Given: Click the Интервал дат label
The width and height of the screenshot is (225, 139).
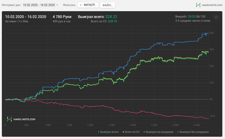Looking at the screenshot, I should click(12, 5).
